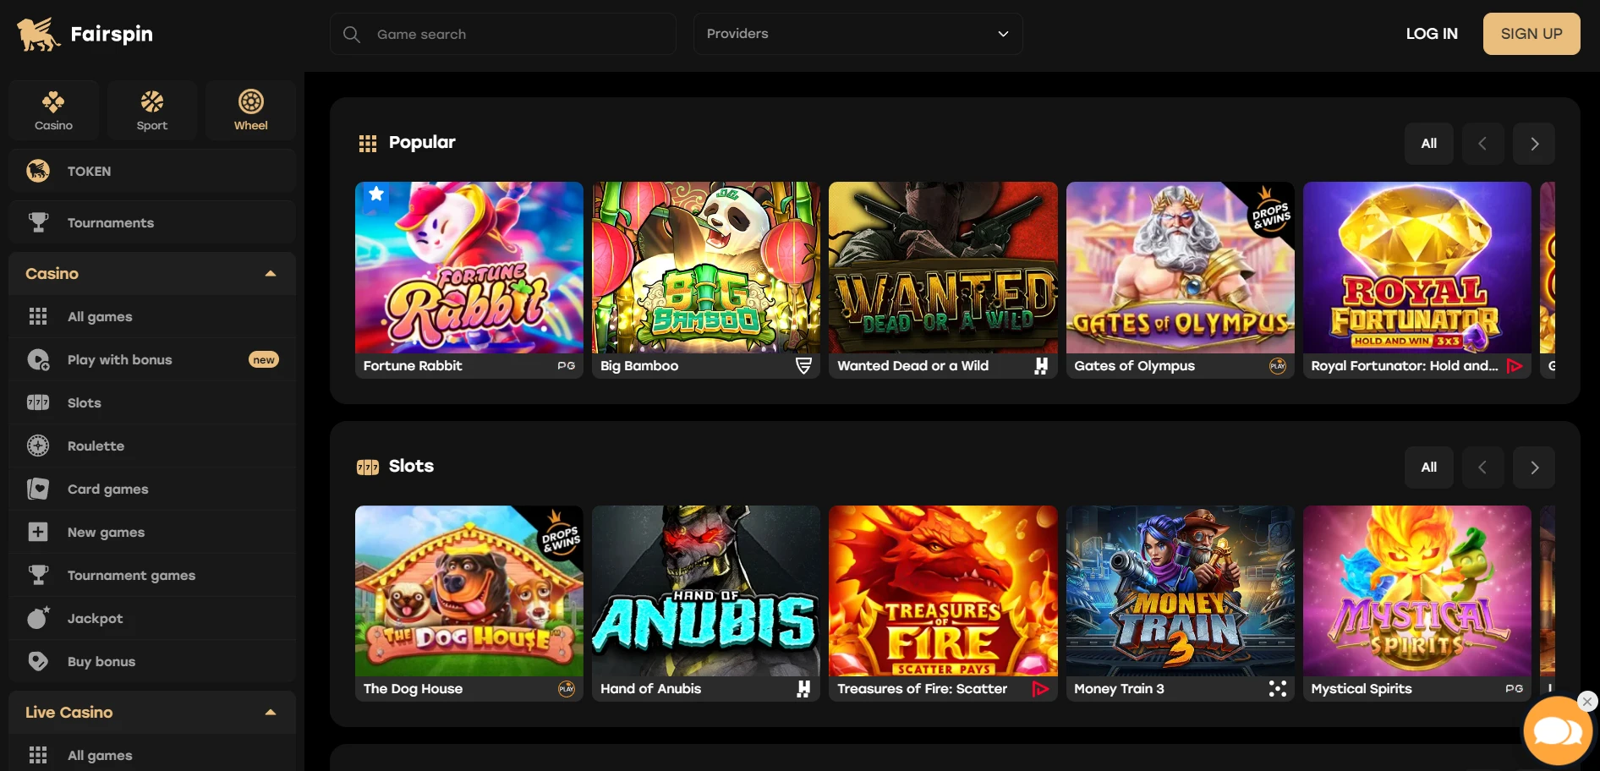Open the Sport section tab
This screenshot has width=1600, height=771.
tap(152, 111)
